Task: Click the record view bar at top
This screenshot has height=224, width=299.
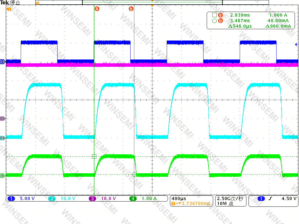Action: click(x=152, y=2)
